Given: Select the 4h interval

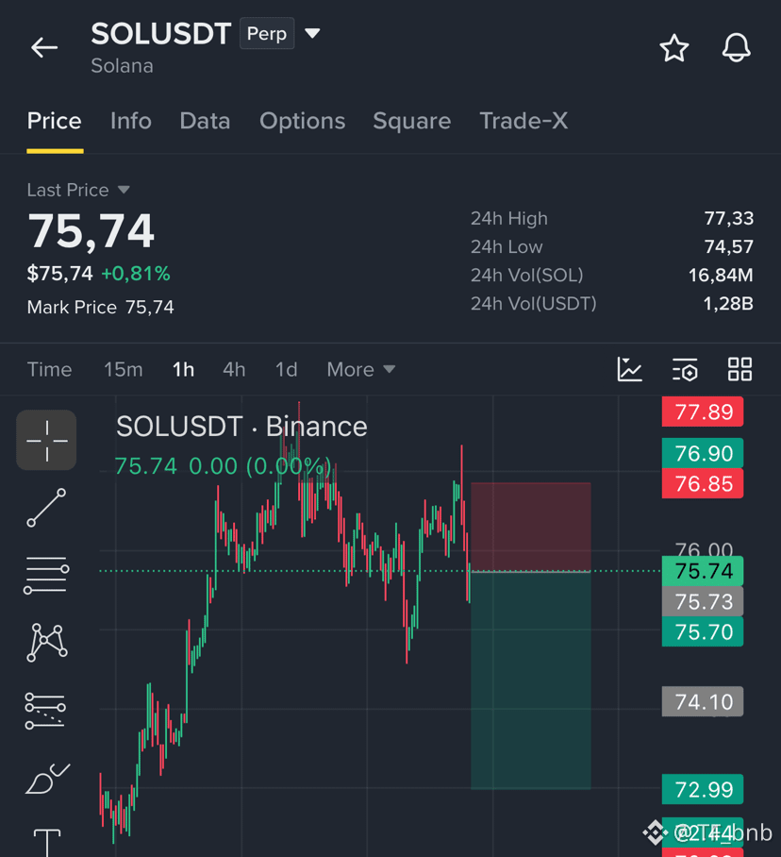Looking at the screenshot, I should tap(234, 369).
